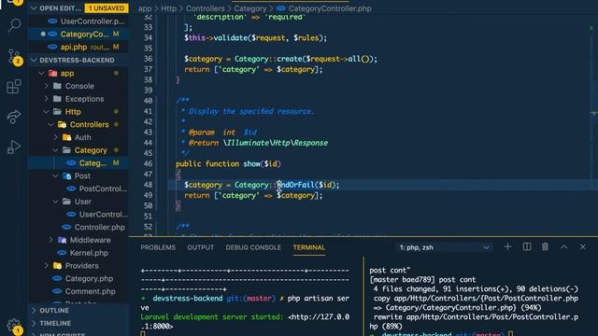This screenshot has width=598, height=336.
Task: Click line number 48 in the gutter
Action: pos(148,185)
